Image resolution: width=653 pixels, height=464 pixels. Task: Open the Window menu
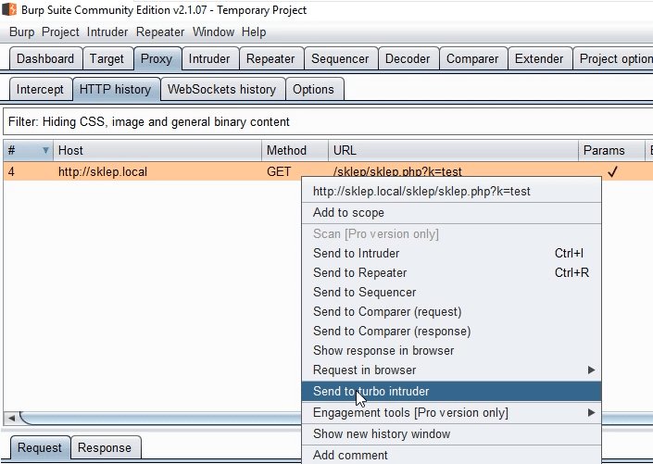point(213,32)
